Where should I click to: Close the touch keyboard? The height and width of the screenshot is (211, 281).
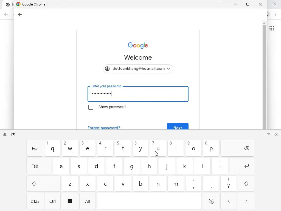[276, 135]
